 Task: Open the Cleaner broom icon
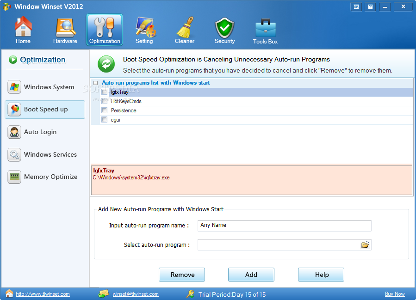pyautogui.click(x=185, y=27)
